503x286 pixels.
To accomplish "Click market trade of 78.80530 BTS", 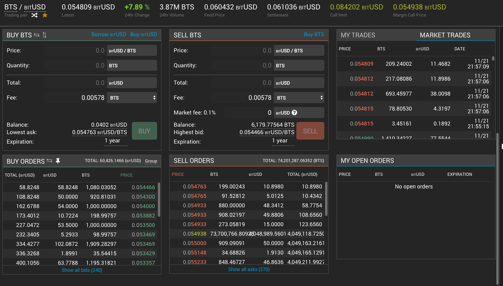I will click(x=414, y=109).
